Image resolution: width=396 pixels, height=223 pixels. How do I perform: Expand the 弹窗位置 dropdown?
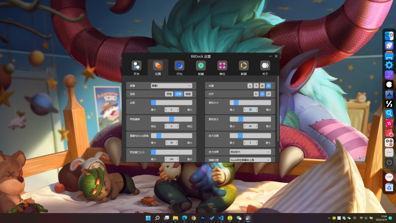pos(250,160)
